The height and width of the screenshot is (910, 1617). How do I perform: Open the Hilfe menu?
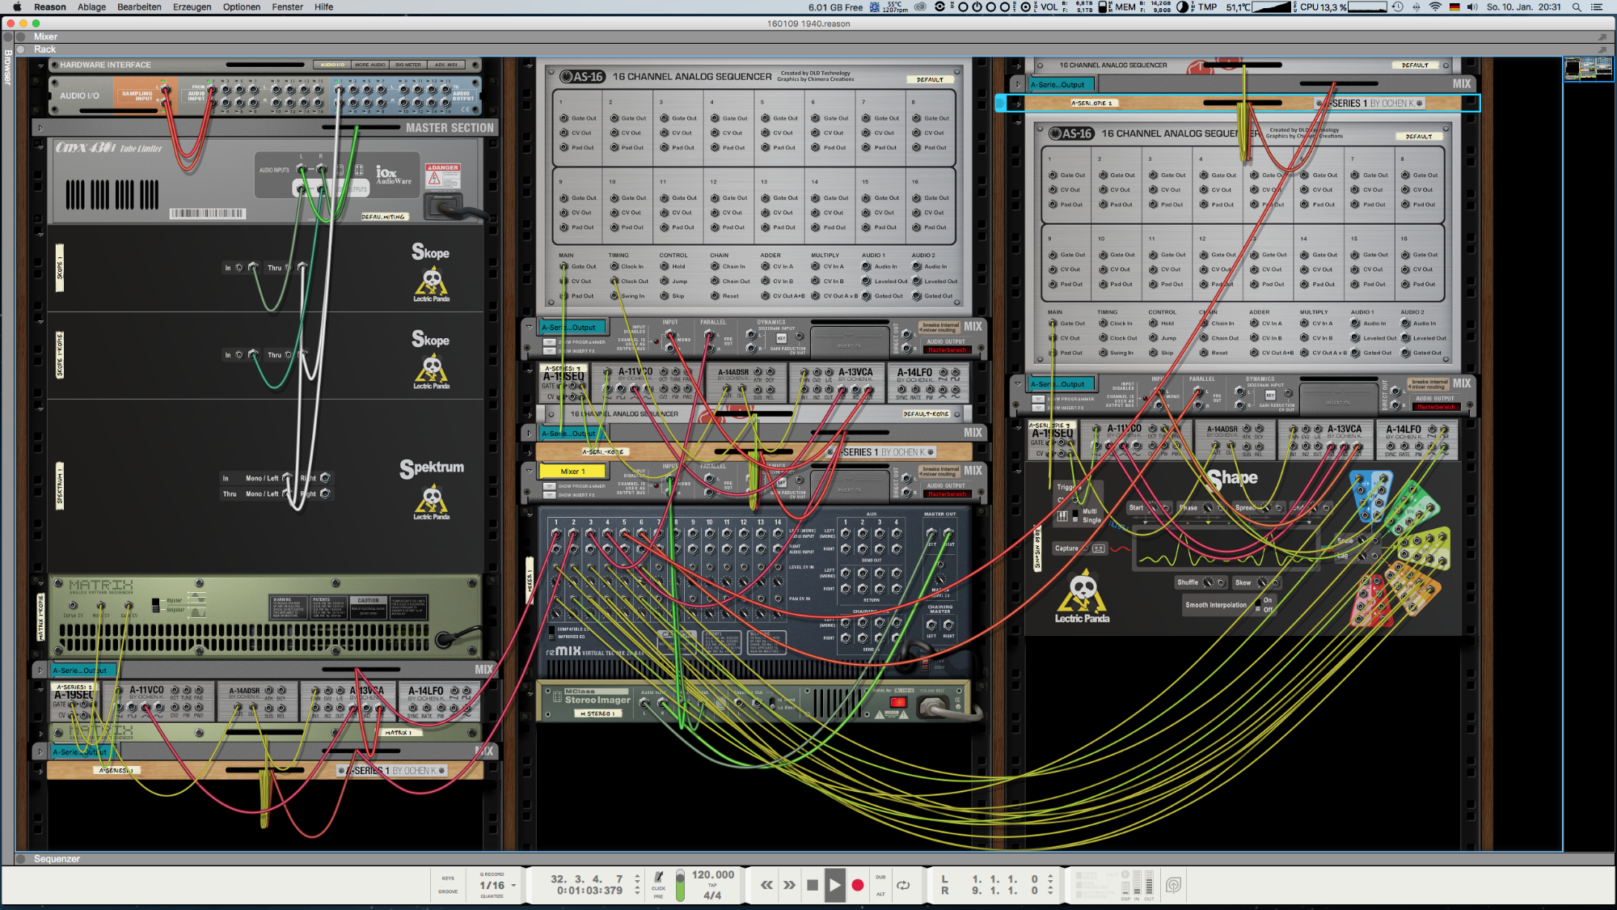click(x=324, y=7)
